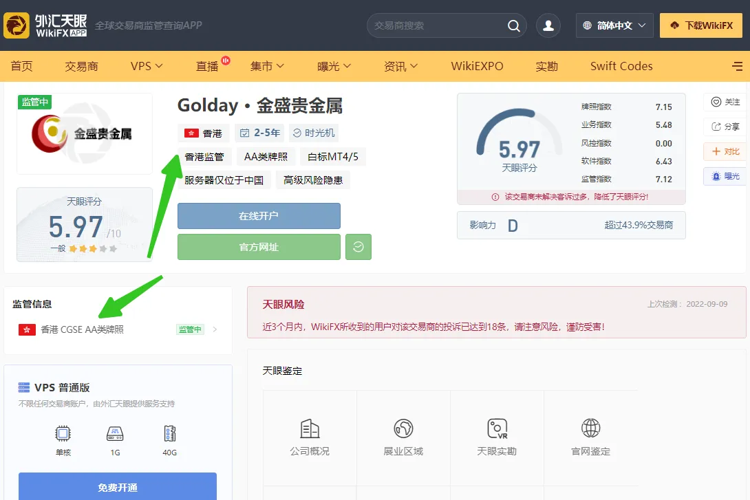Open the 展业区域 globe icon
This screenshot has width=750, height=500.
tap(403, 428)
